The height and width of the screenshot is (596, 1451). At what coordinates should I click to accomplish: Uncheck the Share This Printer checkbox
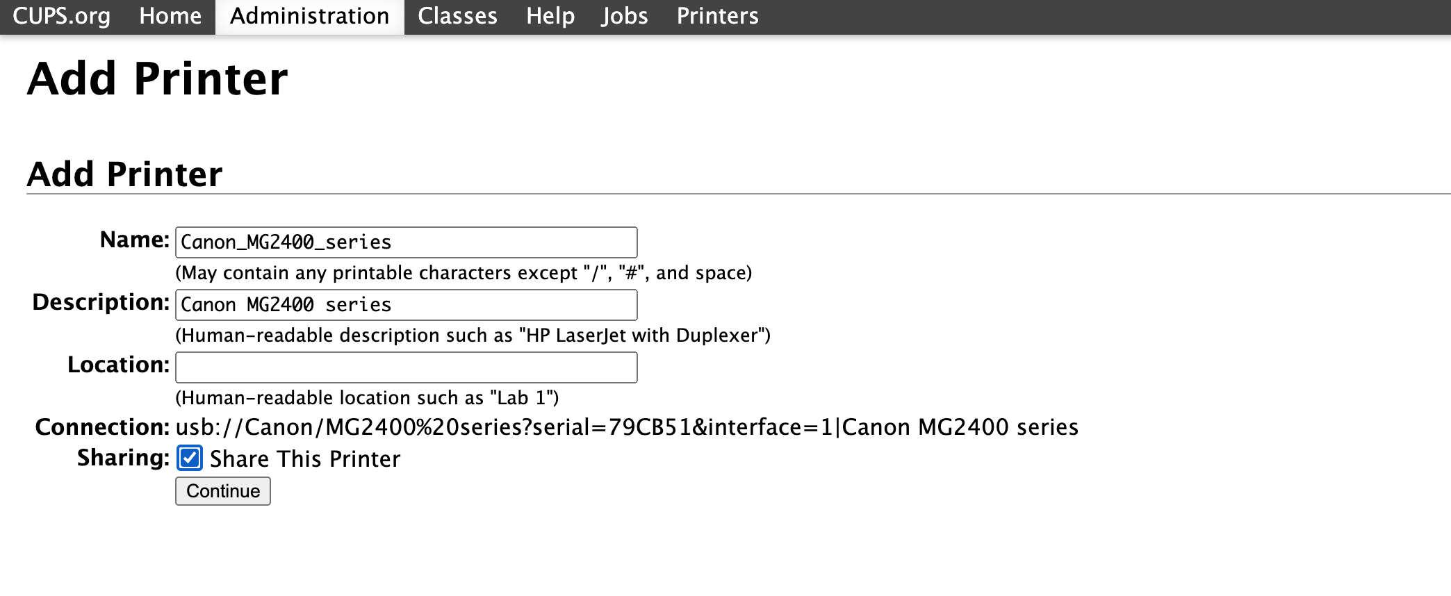[x=190, y=458]
